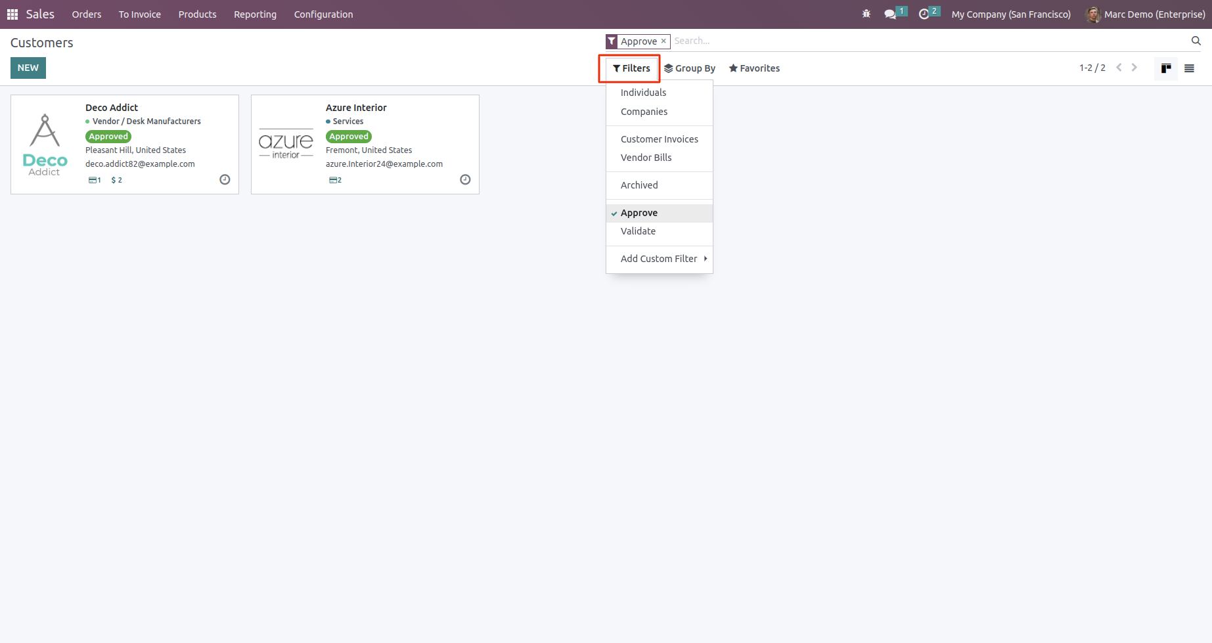Go to next page arrow
The height and width of the screenshot is (643, 1212).
pos(1134,68)
